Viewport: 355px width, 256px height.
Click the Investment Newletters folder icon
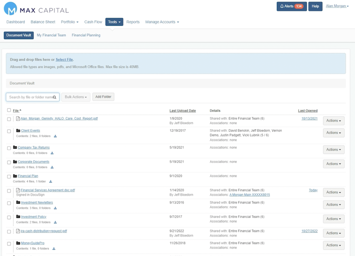[x=18, y=202]
